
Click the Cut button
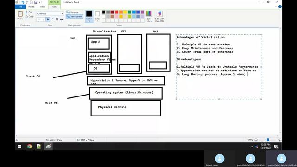coord(29,12)
